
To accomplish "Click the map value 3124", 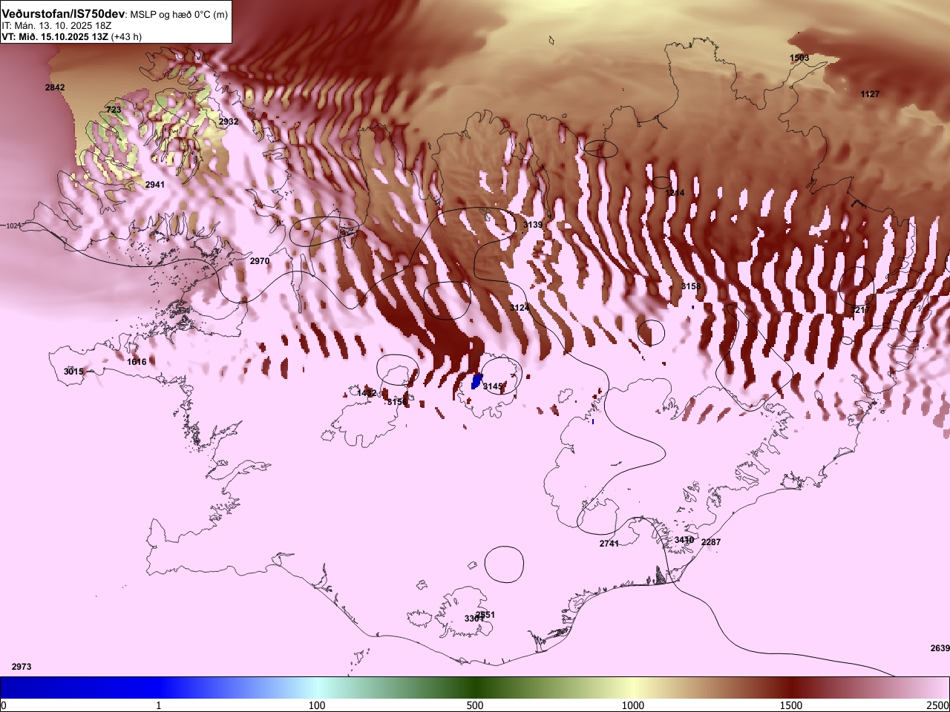I will (x=520, y=307).
